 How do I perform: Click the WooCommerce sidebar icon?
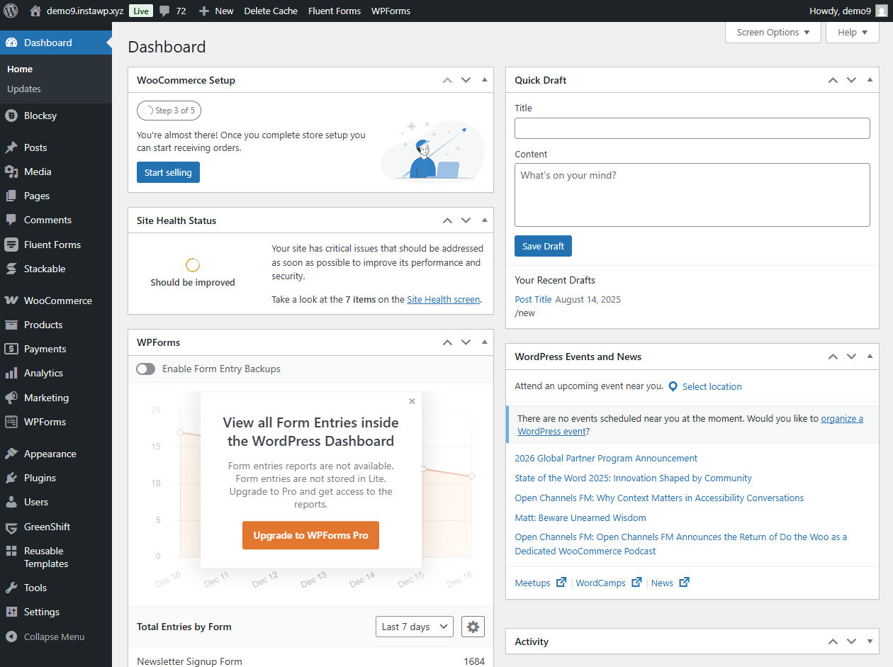pos(11,301)
